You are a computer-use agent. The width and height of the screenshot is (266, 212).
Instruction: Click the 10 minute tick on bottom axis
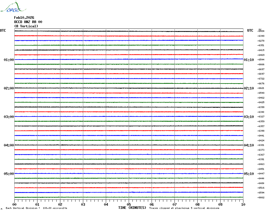(x=243, y=204)
